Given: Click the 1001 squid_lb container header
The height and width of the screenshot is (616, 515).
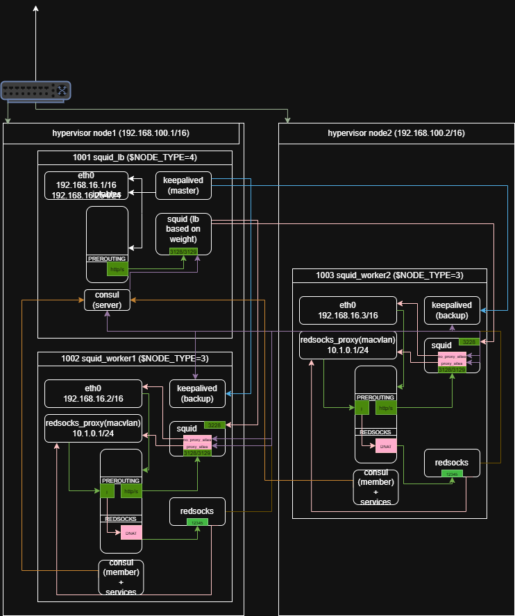Looking at the screenshot, I should coord(135,157).
